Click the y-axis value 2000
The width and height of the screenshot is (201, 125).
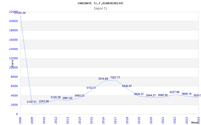(14, 105)
